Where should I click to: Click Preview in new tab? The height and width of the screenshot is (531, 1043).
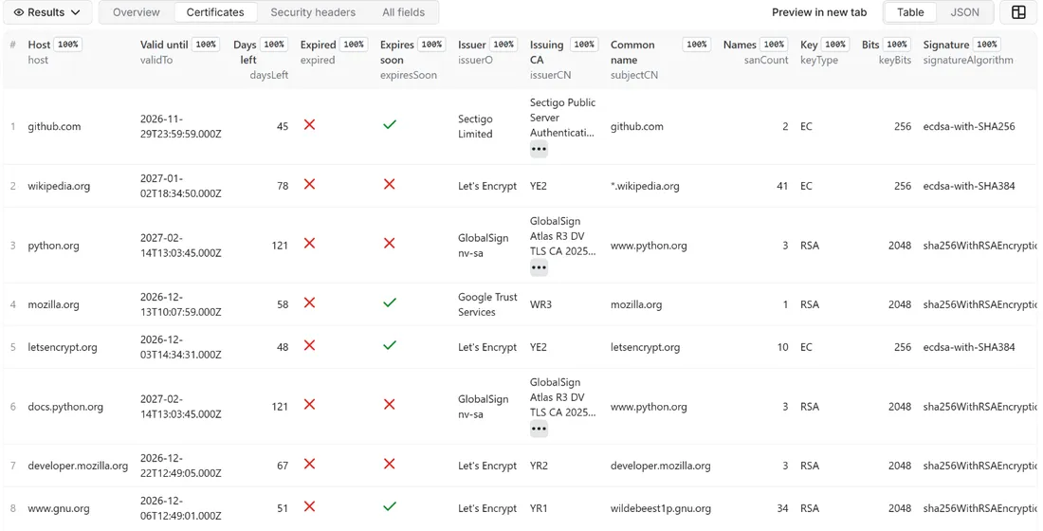(819, 12)
